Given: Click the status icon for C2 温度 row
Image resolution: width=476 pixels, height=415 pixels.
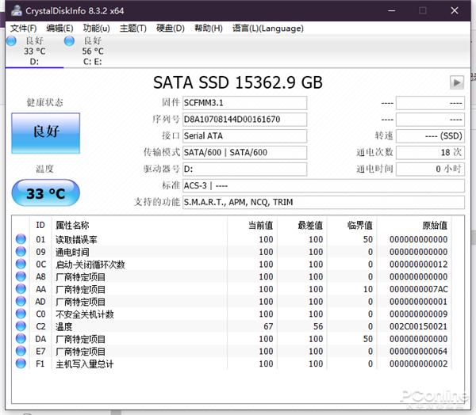Looking at the screenshot, I should coord(21,326).
